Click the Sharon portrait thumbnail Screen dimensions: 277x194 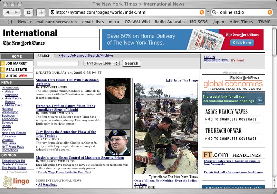tap(118, 91)
